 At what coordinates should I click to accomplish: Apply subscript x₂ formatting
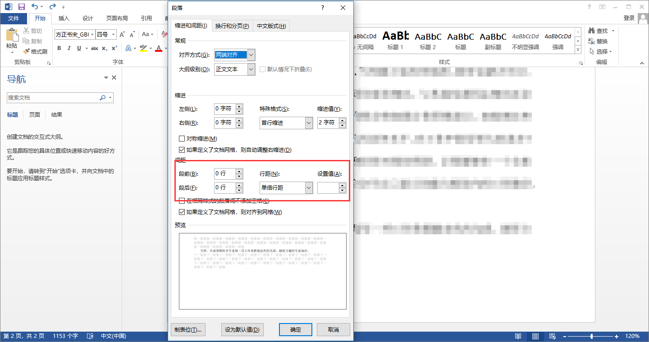[105, 48]
